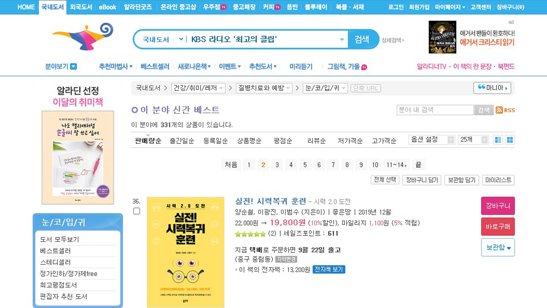The width and height of the screenshot is (547, 308).
Task: Click the 보관함 담기 button
Action: coord(462,180)
